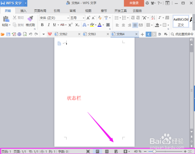Align text right
Screen dimensions: 195x154
129,25
